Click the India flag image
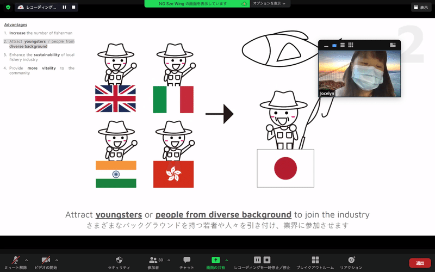This screenshot has height=272, width=435. coord(116,174)
